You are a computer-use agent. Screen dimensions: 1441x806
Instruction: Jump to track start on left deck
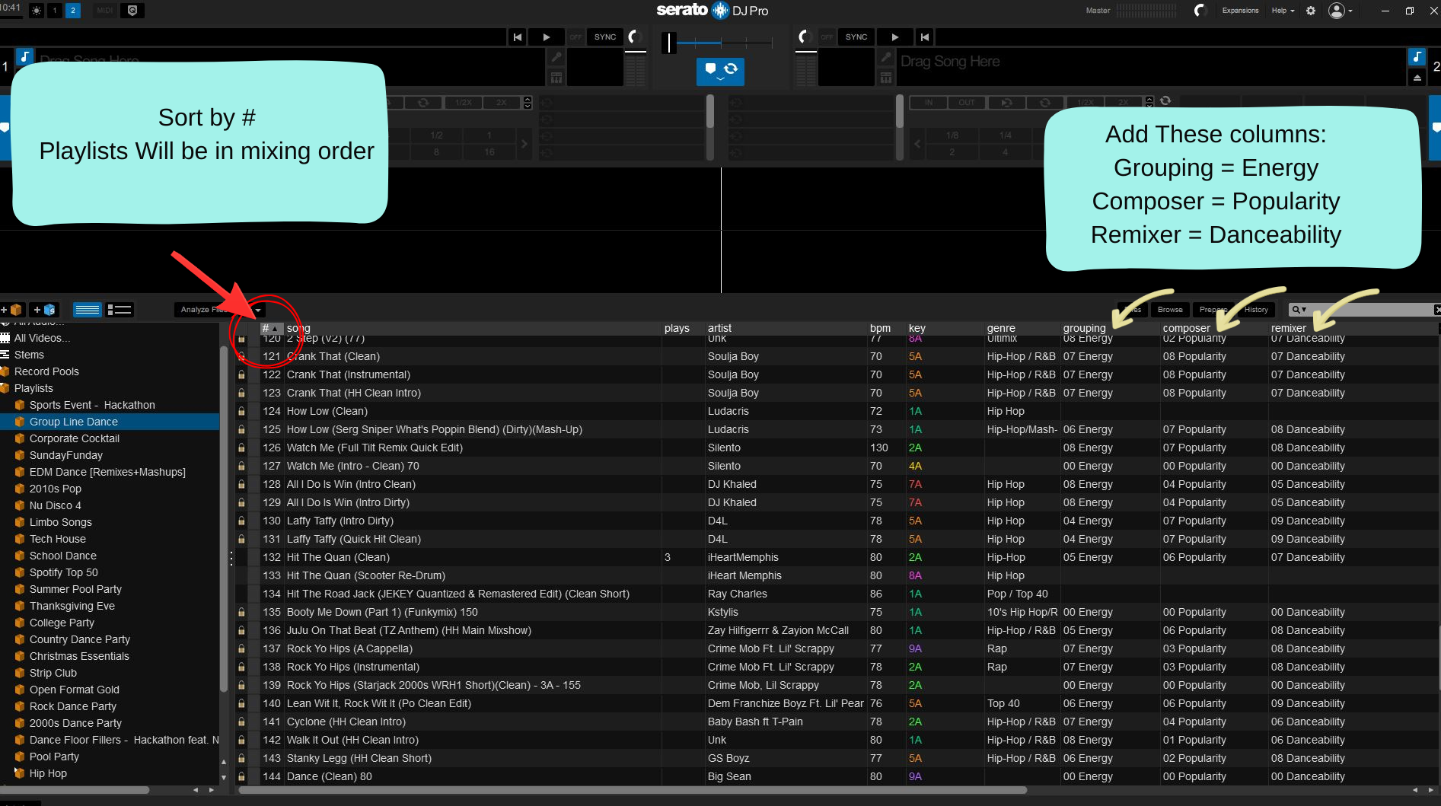point(518,37)
